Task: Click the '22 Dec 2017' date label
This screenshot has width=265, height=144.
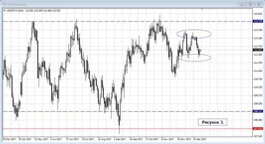Action: (x=199, y=139)
